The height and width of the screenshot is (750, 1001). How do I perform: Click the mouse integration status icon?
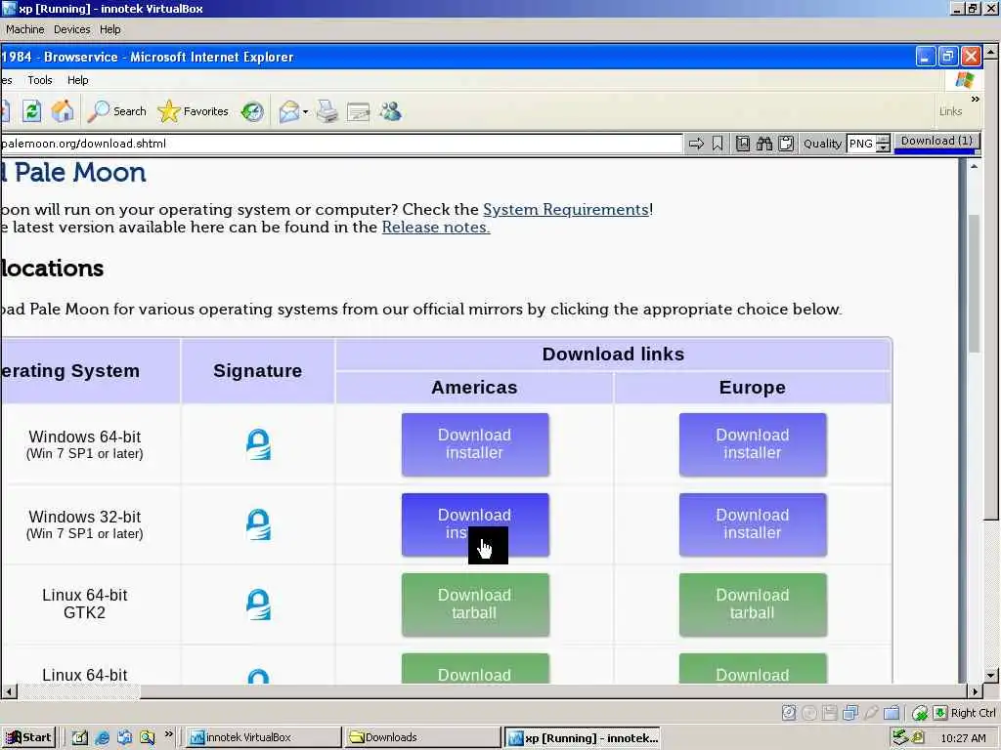(x=920, y=713)
